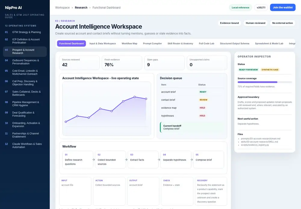Click the ACTION Collect bounded sources card

[x=109, y=191]
